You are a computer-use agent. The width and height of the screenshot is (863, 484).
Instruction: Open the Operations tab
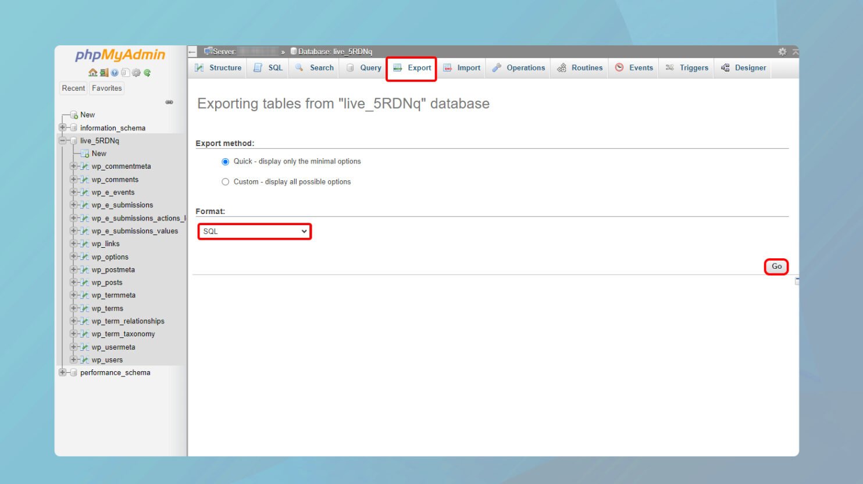pyautogui.click(x=519, y=68)
